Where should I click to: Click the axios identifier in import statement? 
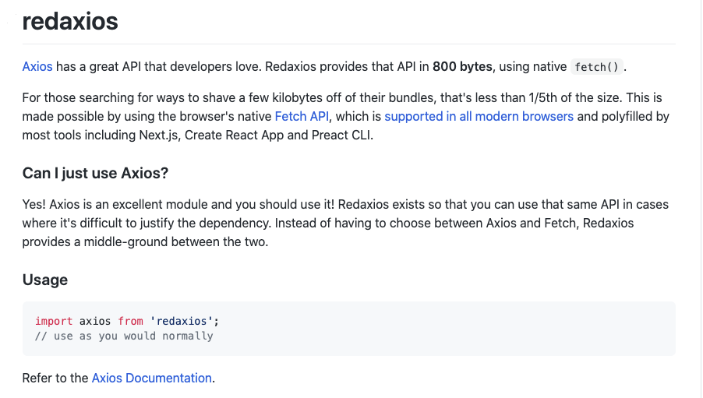(x=95, y=321)
